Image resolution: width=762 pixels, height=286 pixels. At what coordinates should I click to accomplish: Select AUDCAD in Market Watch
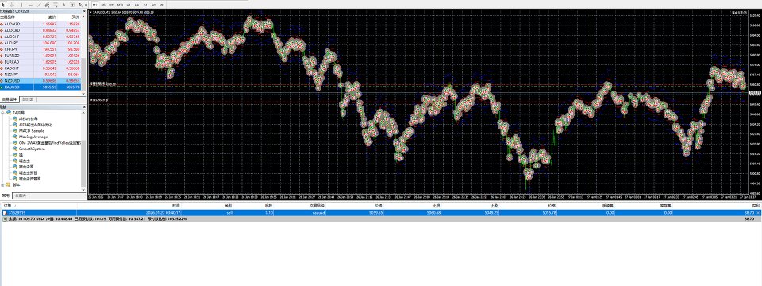pyautogui.click(x=40, y=29)
